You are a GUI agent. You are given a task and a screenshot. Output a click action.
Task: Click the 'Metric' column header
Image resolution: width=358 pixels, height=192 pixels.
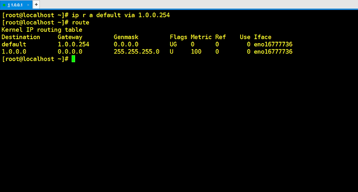(201, 37)
